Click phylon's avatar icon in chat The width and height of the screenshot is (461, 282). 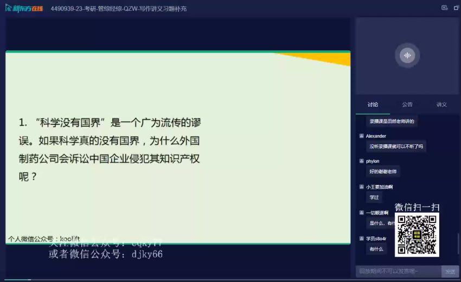click(362, 161)
